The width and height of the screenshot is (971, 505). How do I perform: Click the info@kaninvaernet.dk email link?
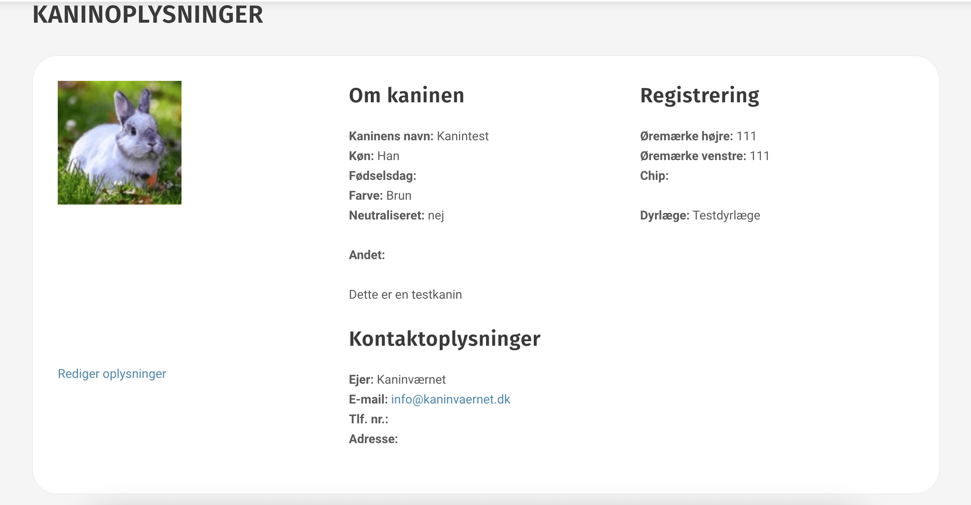450,399
